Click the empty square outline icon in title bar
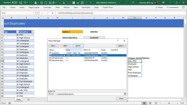The height and width of the screenshot is (105, 187). [x=46, y=3]
